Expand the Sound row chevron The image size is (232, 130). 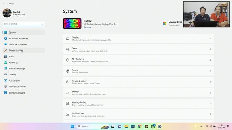[210, 49]
